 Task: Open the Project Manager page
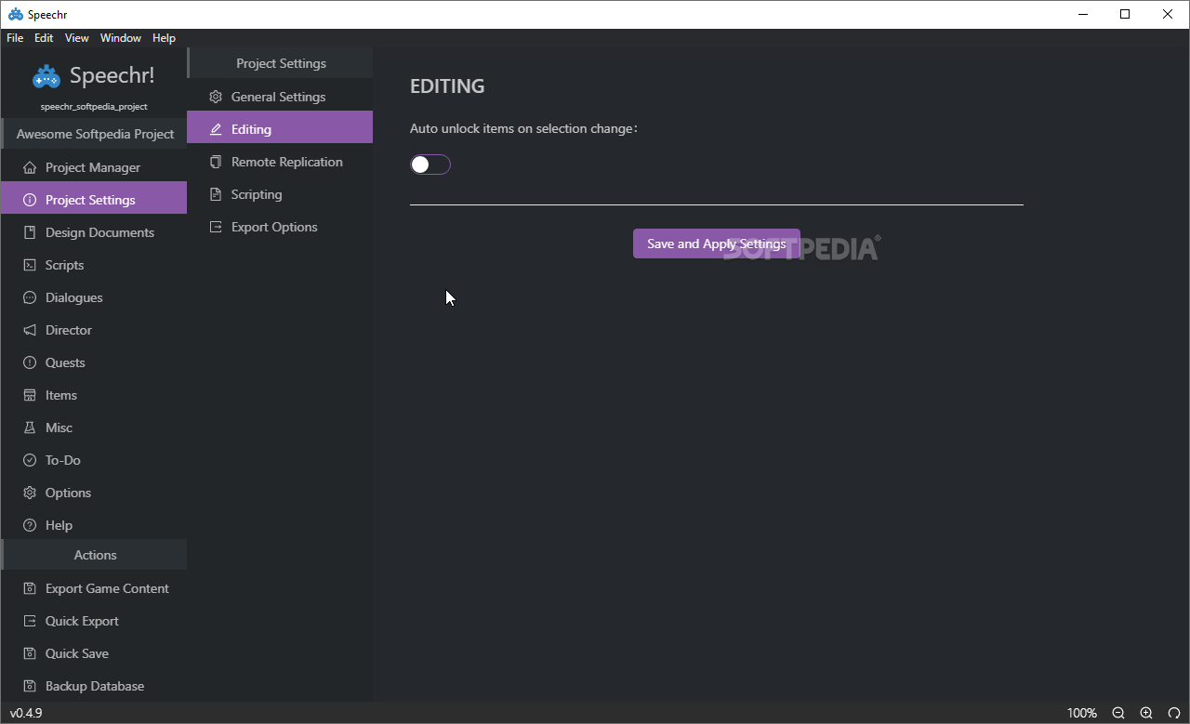pos(93,167)
